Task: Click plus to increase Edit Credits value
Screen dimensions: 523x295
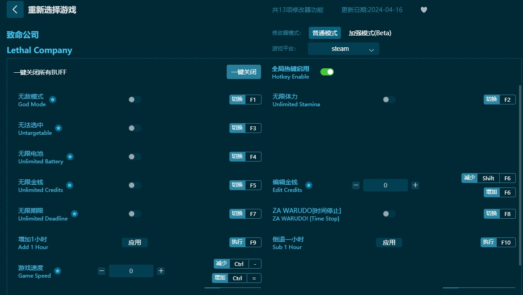Action: point(415,185)
